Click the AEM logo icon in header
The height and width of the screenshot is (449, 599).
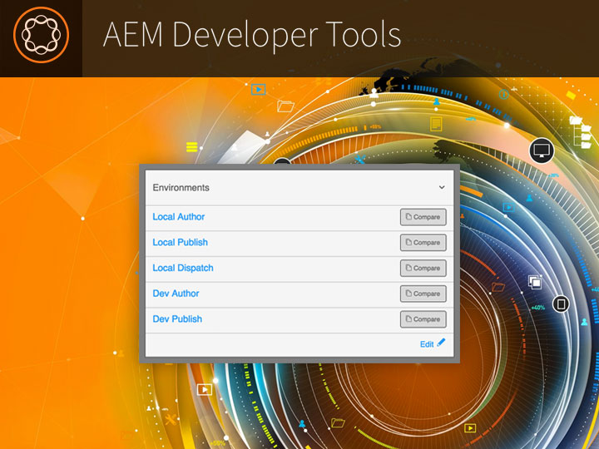[x=42, y=35]
